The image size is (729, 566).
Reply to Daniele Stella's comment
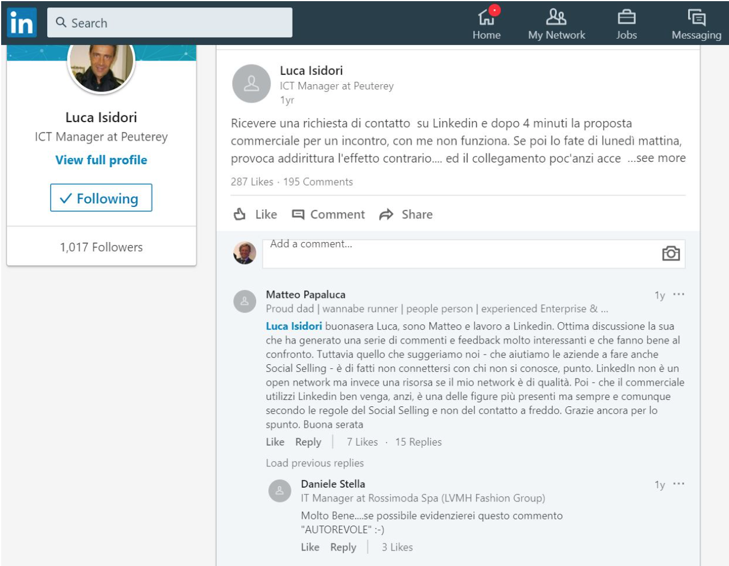tap(343, 548)
